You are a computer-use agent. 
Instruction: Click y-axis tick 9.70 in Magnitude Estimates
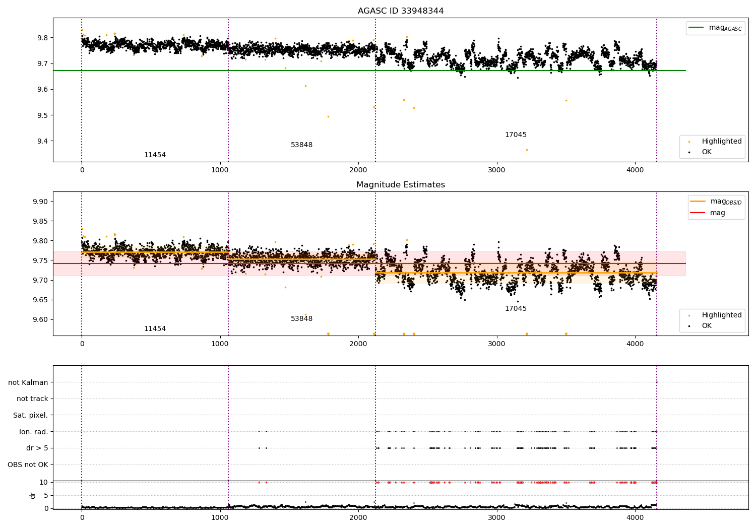coord(40,280)
